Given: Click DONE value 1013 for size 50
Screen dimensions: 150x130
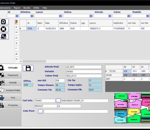Looking at the screenshot, I should (x=136, y=75).
